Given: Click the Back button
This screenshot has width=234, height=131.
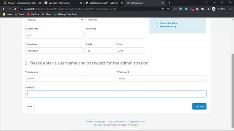Looking at the screenshot, I should click(30, 106).
